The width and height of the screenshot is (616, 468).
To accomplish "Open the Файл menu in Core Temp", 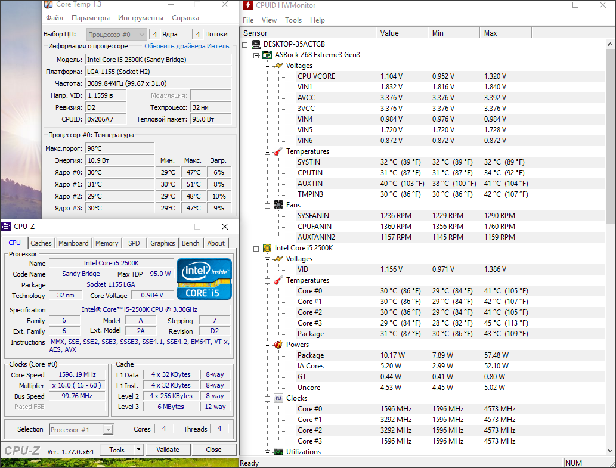I will [54, 18].
